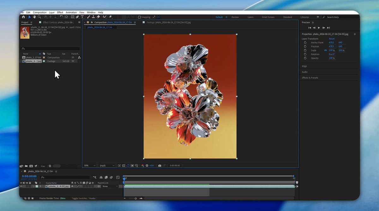Toggle the region of interest button
Screen dimensions: 379x211
(132, 166)
